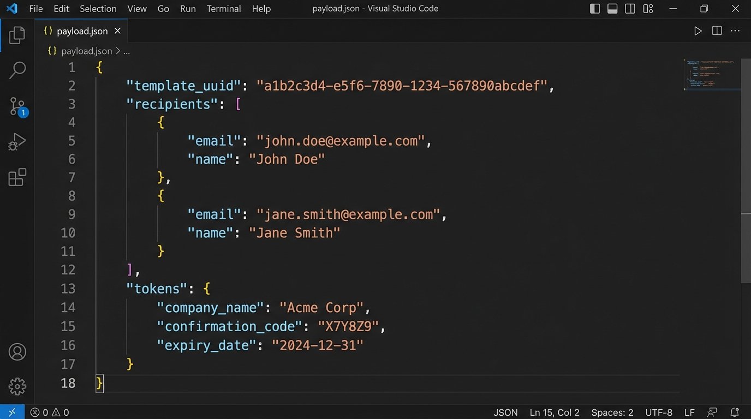Open the Terminal menu
This screenshot has width=751, height=419.
pos(224,9)
